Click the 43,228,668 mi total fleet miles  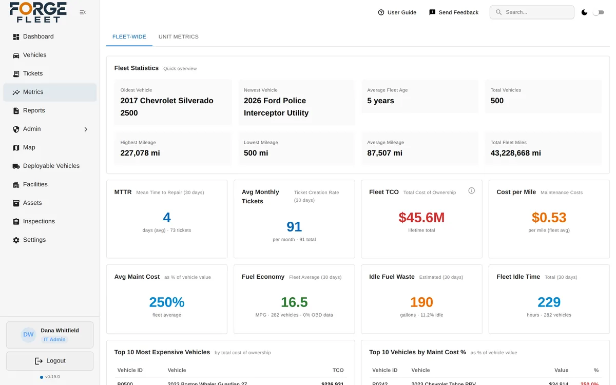pos(516,153)
